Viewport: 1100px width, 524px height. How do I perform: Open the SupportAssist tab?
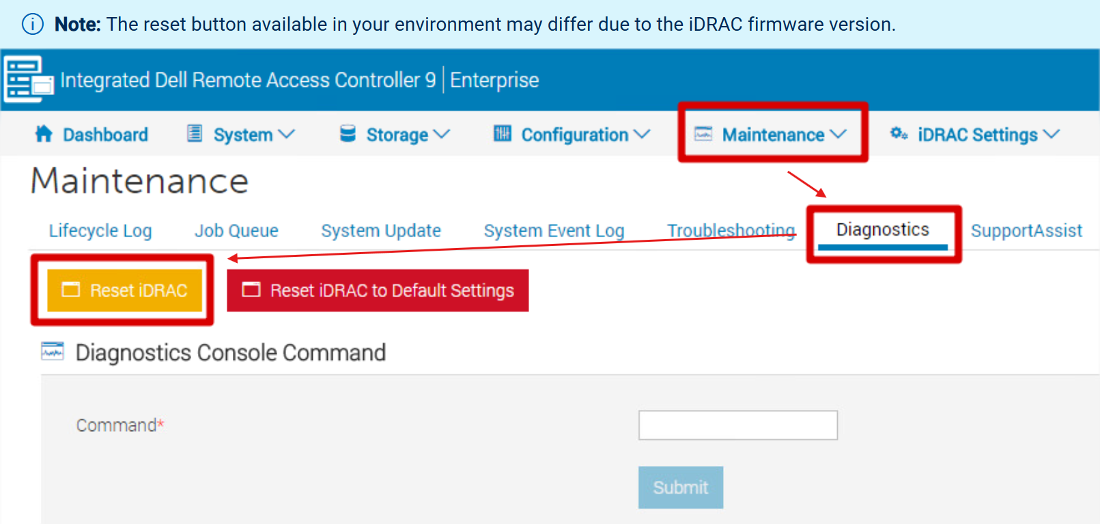tap(1027, 230)
